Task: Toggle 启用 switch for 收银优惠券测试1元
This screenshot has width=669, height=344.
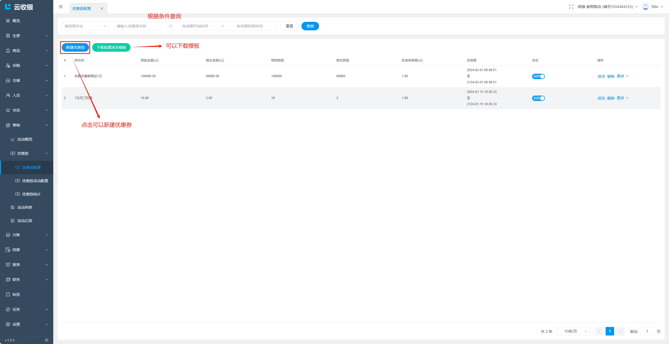Action: (538, 76)
